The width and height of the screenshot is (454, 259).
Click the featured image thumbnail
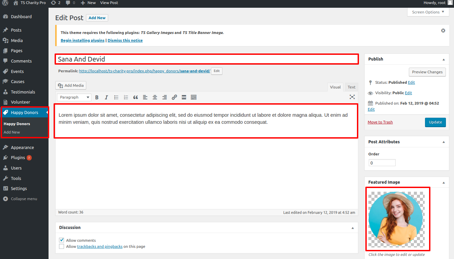pos(396,219)
